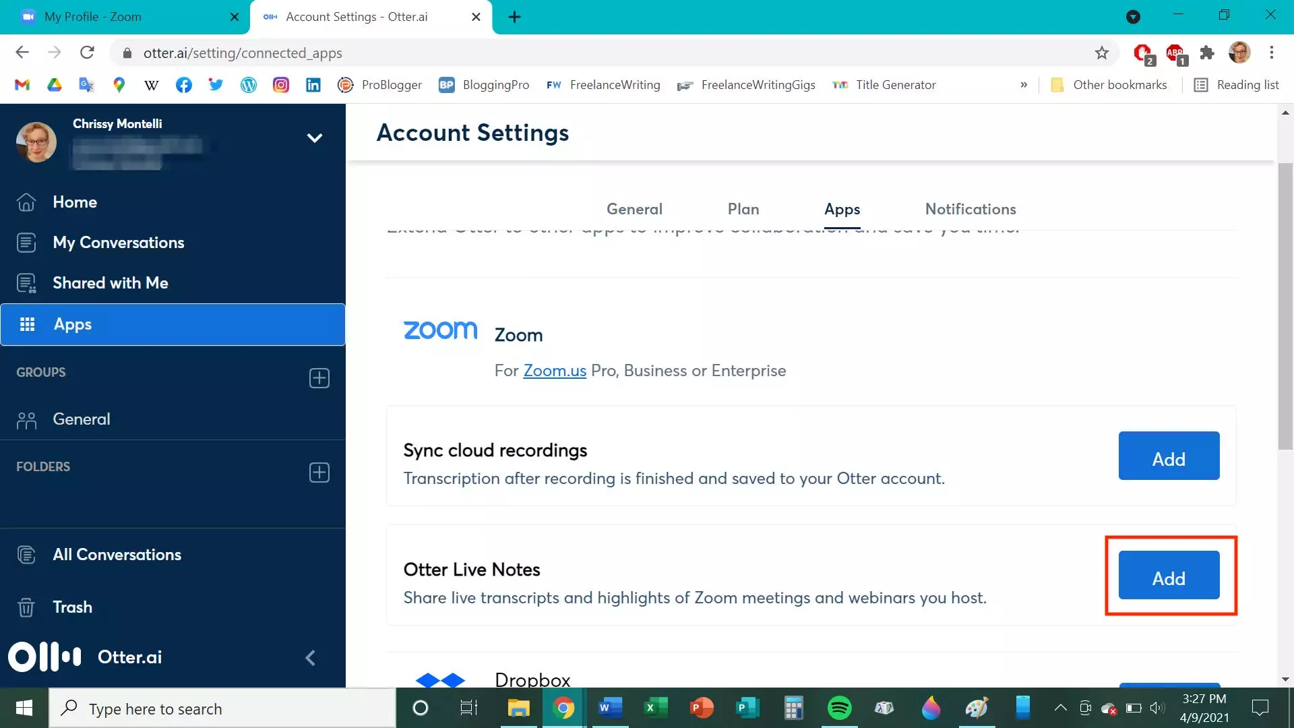Bookmark this page with star icon

pos(1101,53)
